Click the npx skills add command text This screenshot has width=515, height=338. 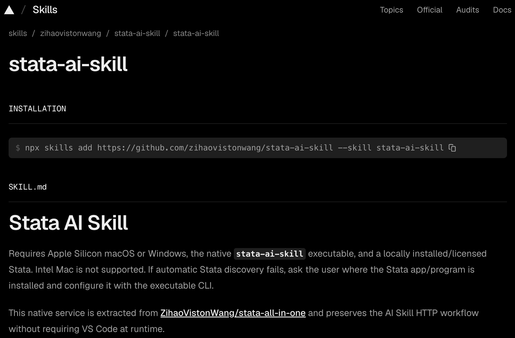tap(234, 148)
